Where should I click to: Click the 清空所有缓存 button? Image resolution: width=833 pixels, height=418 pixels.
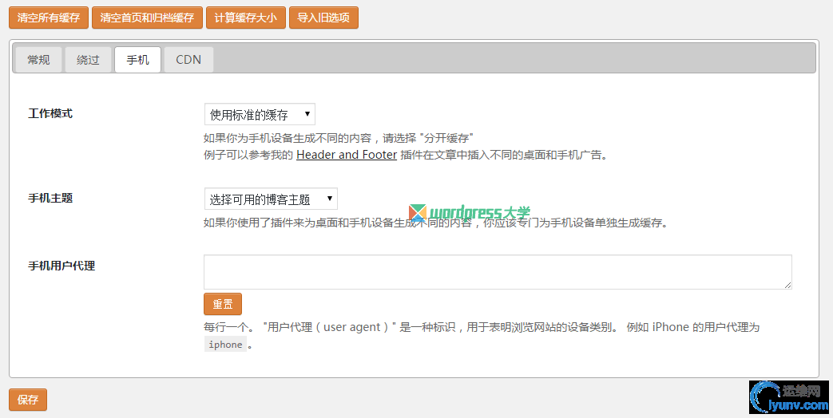(49, 18)
